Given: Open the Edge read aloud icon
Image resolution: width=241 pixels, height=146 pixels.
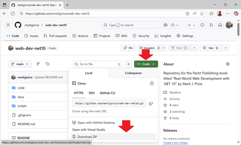Looking at the screenshot, I should point(195,14).
